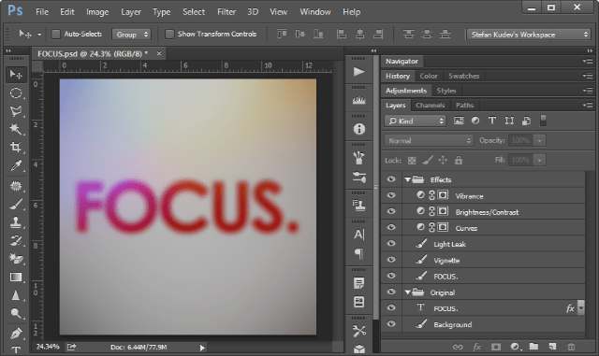This screenshot has height=356, width=599.
Task: Hide the Light Leak layer
Action: 391,244
